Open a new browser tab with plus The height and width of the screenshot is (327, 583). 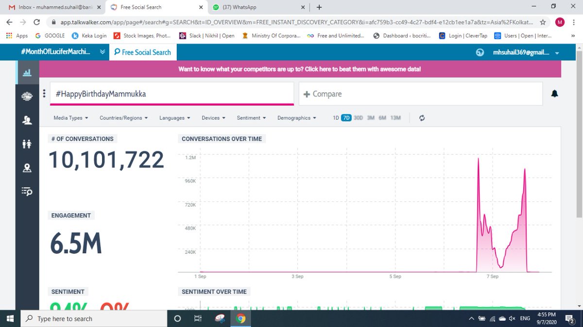(319, 7)
